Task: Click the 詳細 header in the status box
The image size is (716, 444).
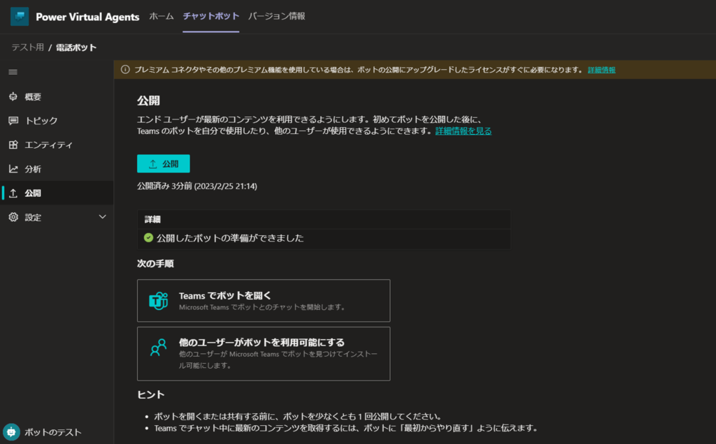Action: pyautogui.click(x=152, y=219)
